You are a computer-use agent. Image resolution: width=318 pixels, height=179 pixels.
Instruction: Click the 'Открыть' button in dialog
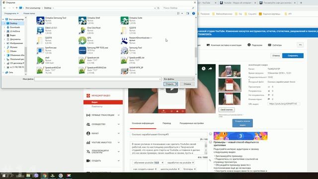pyautogui.click(x=169, y=84)
